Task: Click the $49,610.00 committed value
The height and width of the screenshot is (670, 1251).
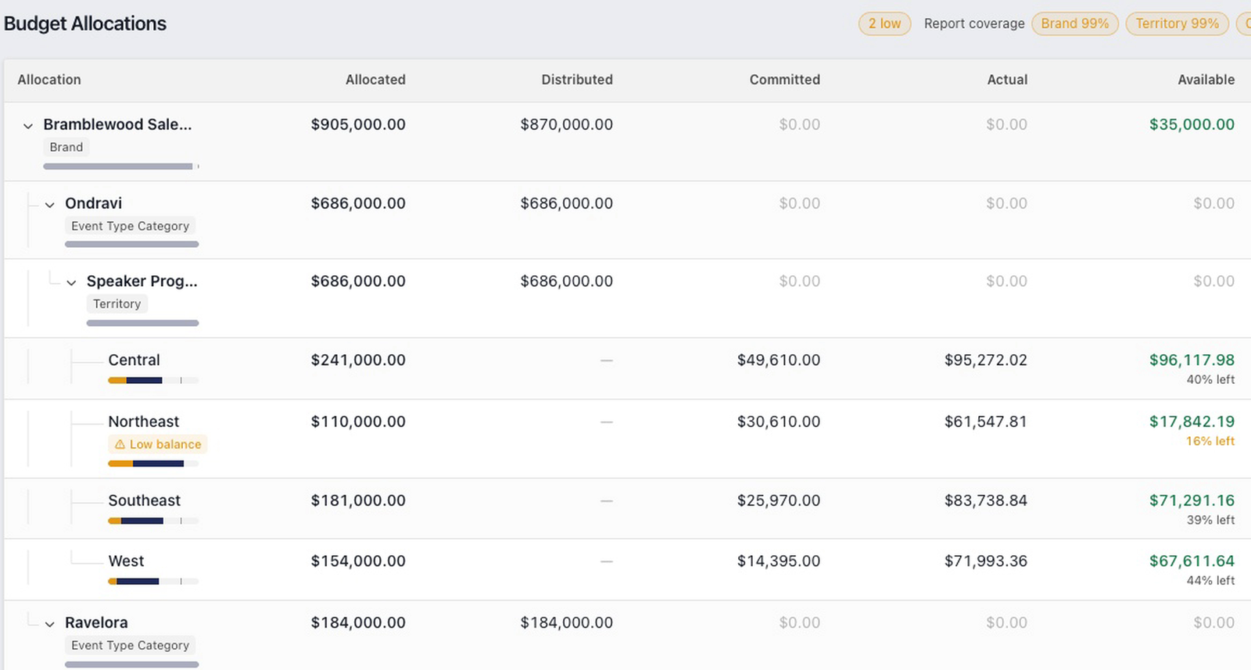Action: 779,360
